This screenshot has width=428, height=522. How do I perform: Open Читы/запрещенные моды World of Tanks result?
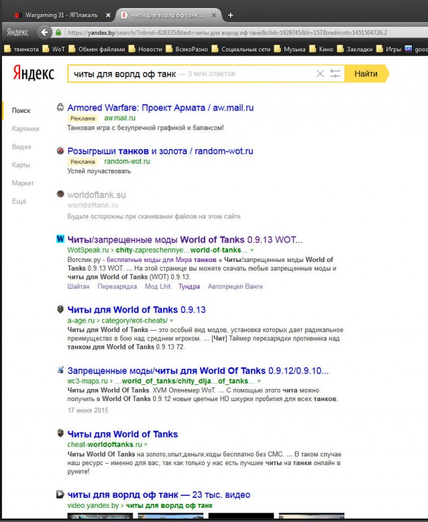(185, 240)
